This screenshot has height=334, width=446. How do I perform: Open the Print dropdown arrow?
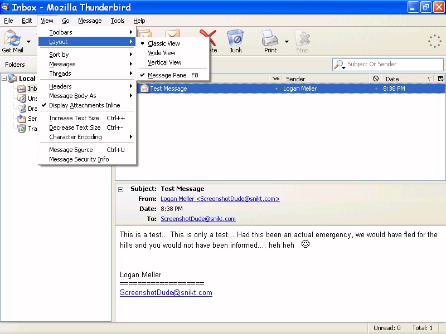point(287,42)
